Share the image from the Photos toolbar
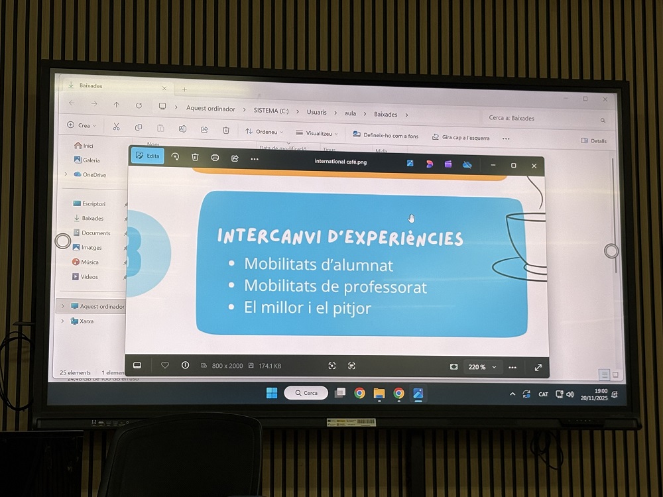Image resolution: width=663 pixels, height=497 pixels. (235, 158)
